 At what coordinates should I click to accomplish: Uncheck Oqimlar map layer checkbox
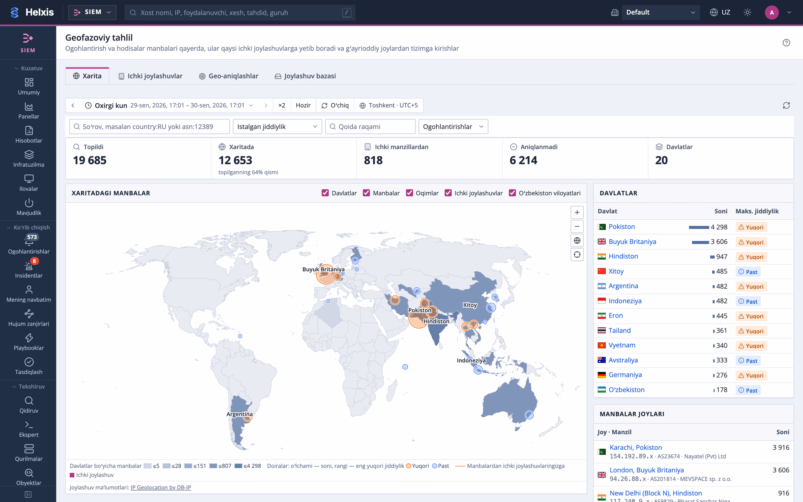tap(409, 193)
